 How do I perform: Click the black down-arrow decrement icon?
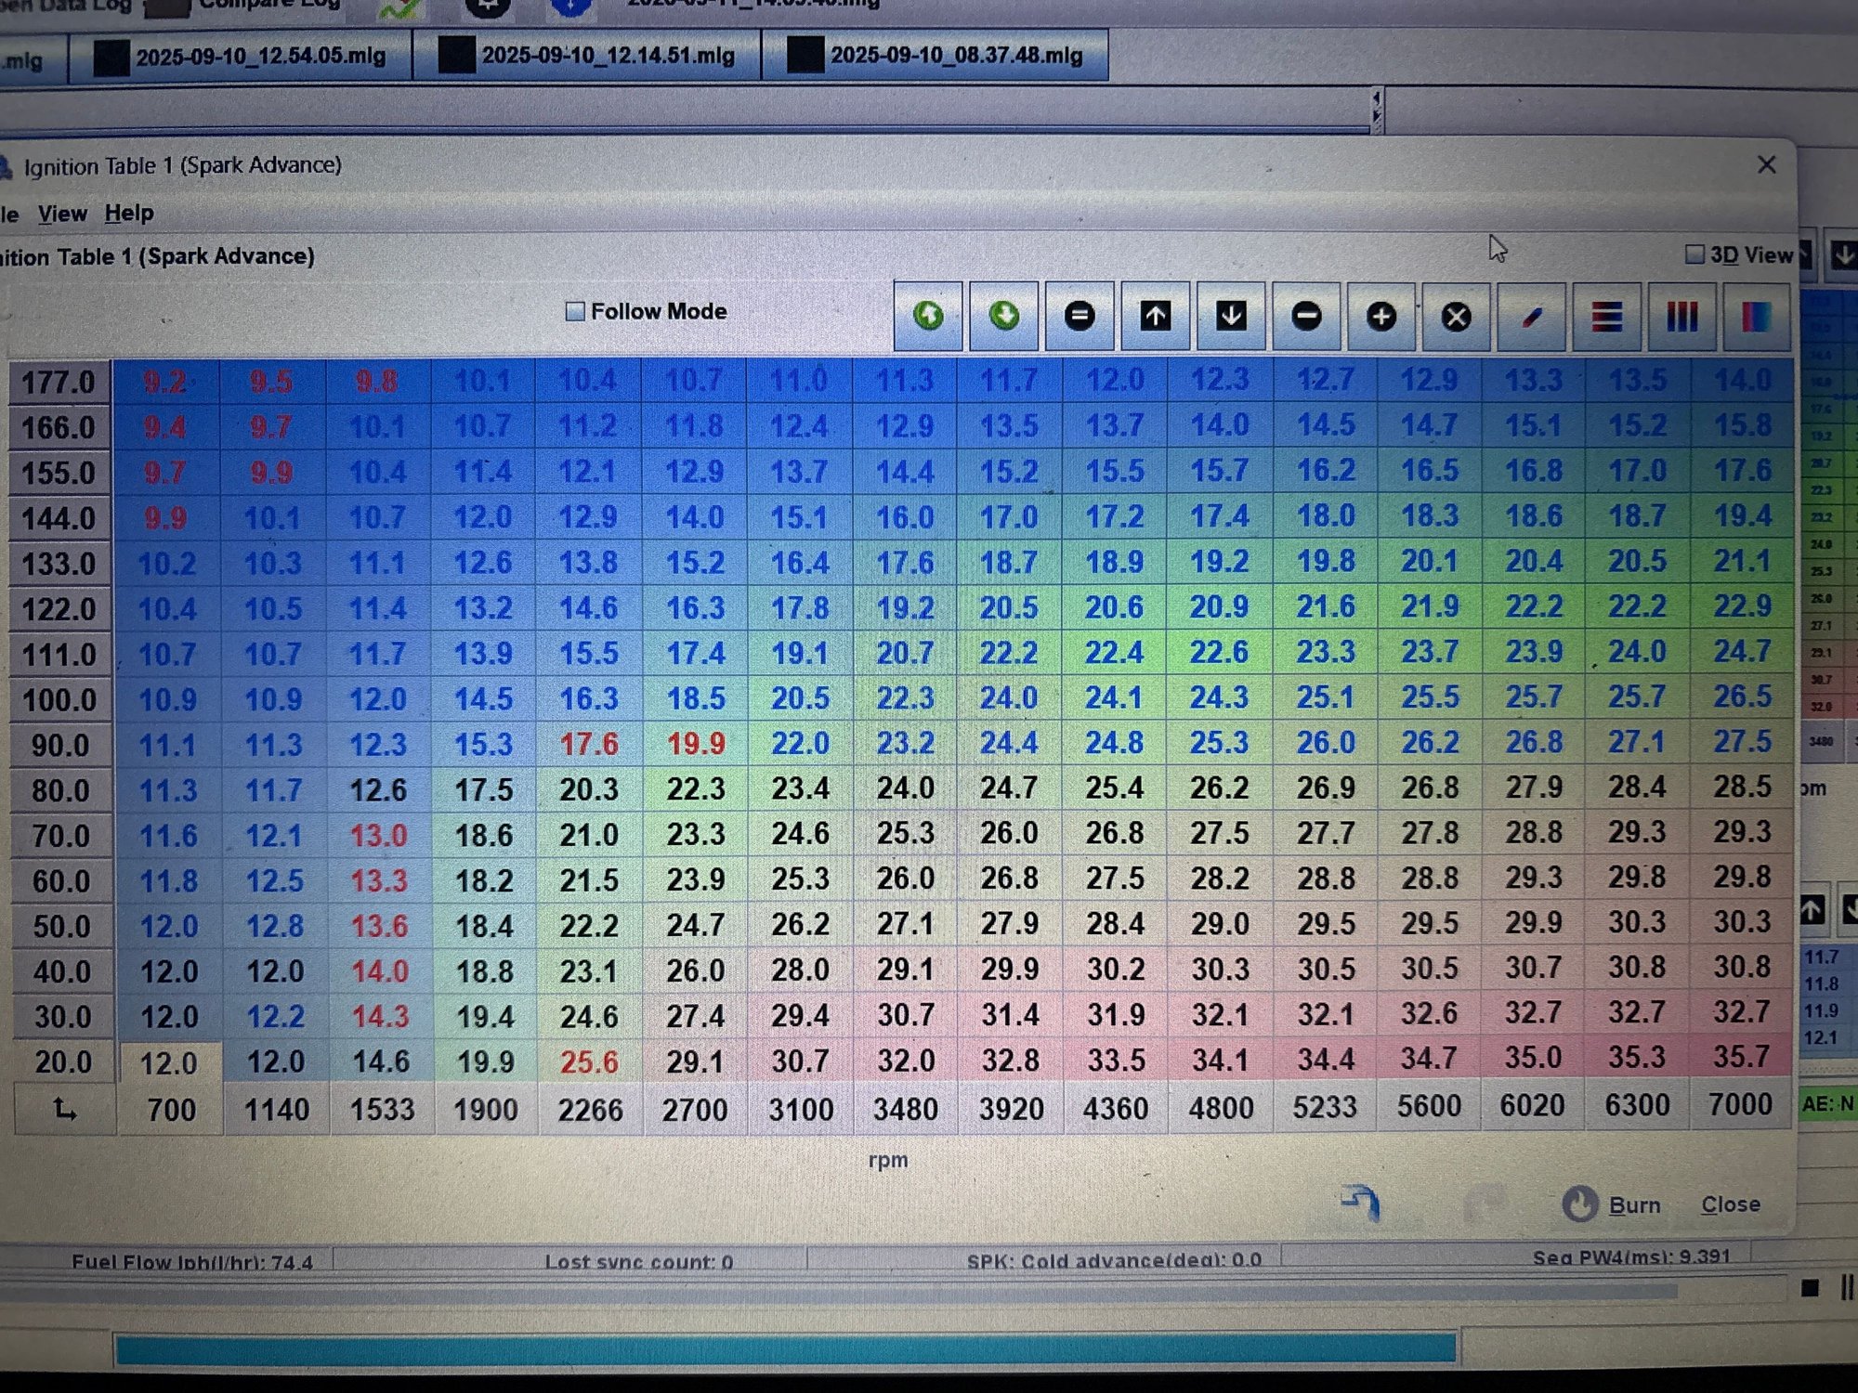click(x=1231, y=317)
